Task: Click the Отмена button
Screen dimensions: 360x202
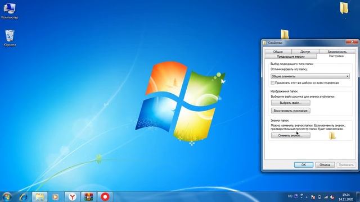Action: pyautogui.click(x=325, y=165)
